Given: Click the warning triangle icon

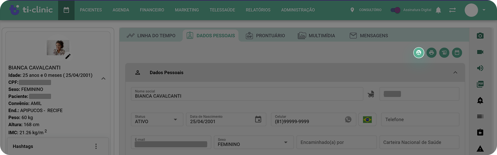Looking at the screenshot, I should (480, 149).
